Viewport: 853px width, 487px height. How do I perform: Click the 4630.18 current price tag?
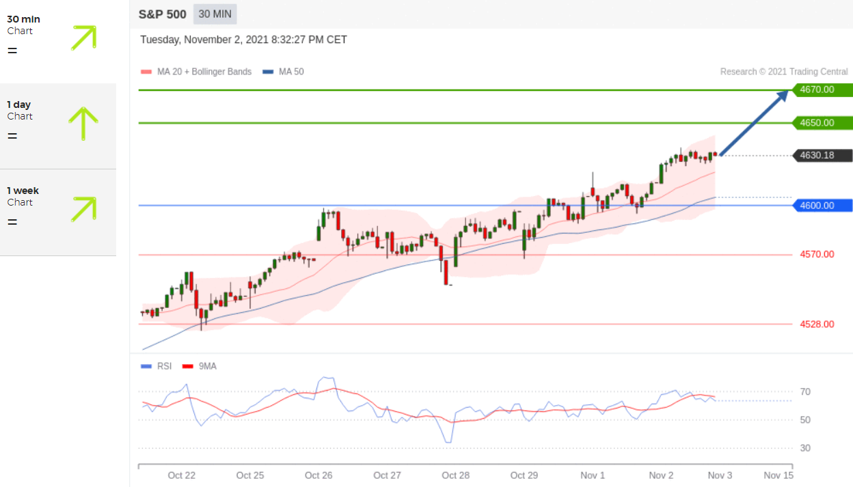click(822, 155)
